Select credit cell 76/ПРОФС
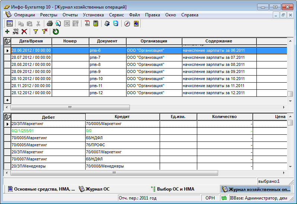The width and height of the screenshot is (297, 204). pyautogui.click(x=122, y=145)
